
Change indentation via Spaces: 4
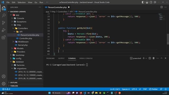tap(126, 89)
